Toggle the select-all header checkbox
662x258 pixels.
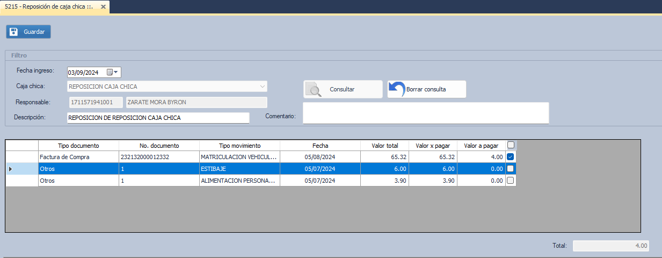tap(511, 145)
